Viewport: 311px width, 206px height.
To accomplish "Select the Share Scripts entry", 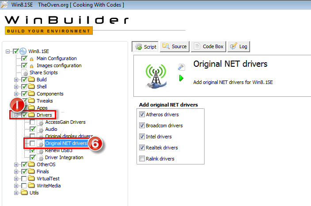I will (x=43, y=72).
